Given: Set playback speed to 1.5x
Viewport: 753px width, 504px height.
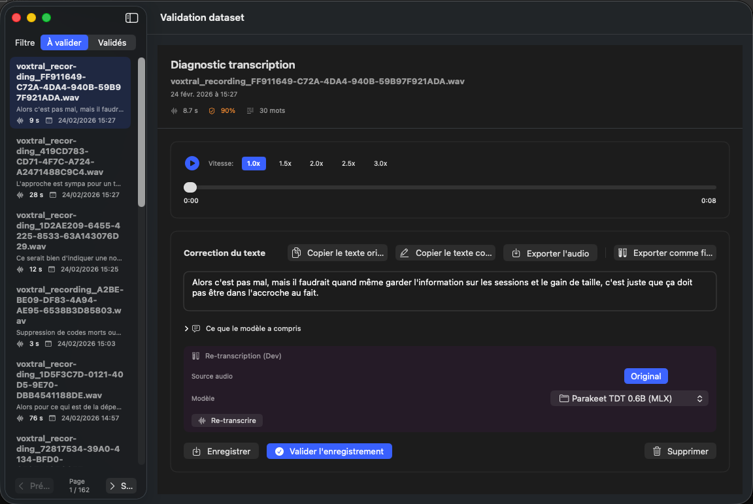Looking at the screenshot, I should [x=285, y=163].
